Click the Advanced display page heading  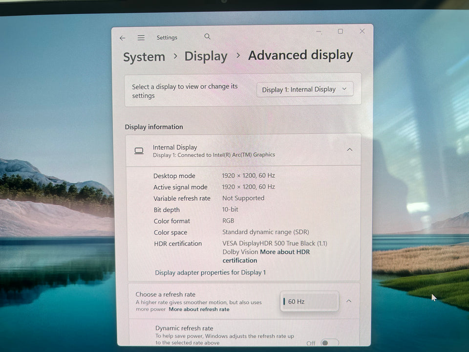click(x=300, y=55)
